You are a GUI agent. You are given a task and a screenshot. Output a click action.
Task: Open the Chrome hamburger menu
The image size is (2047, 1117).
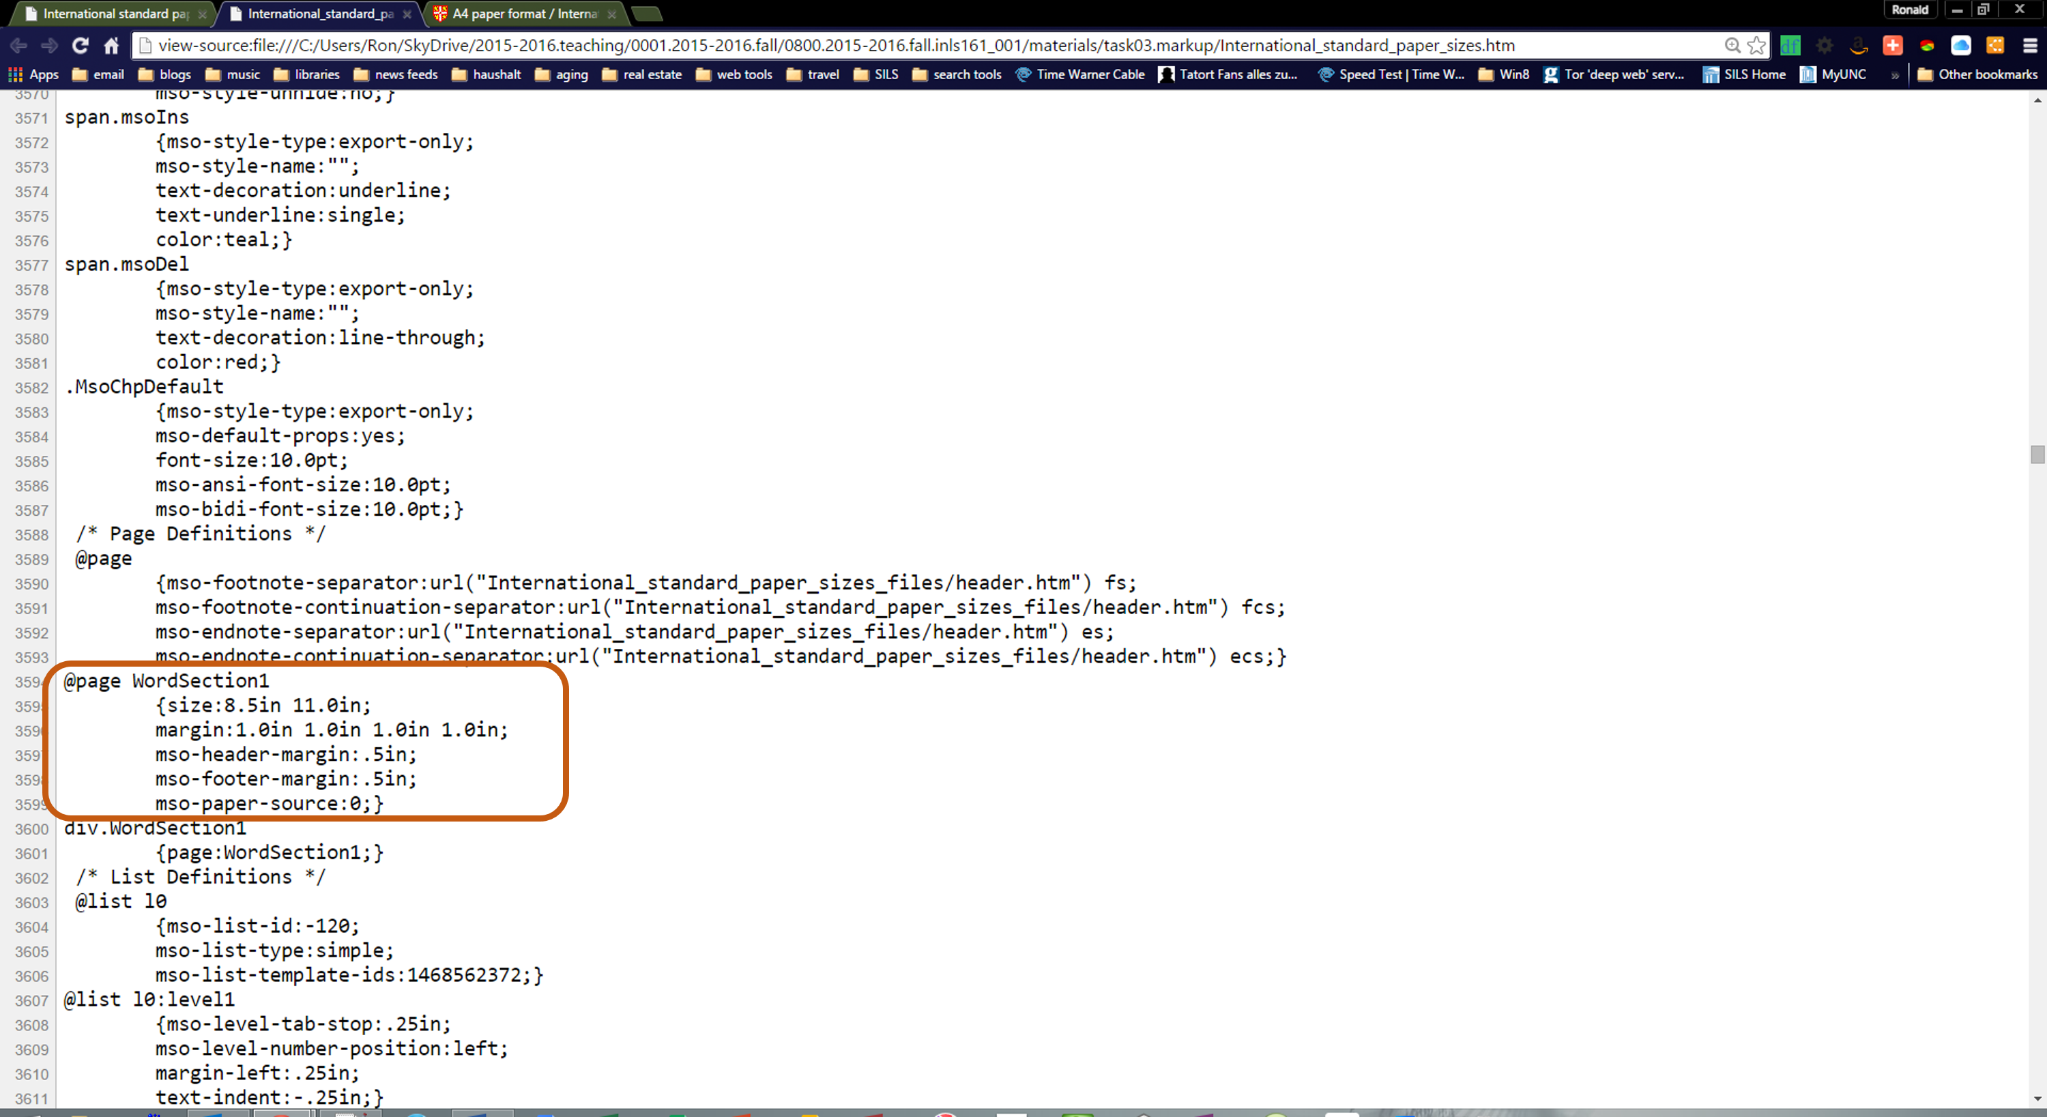(x=2029, y=45)
